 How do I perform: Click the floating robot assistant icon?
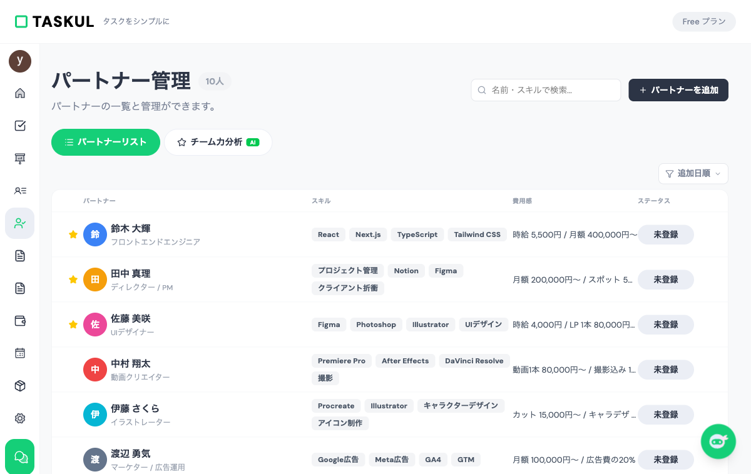click(718, 441)
